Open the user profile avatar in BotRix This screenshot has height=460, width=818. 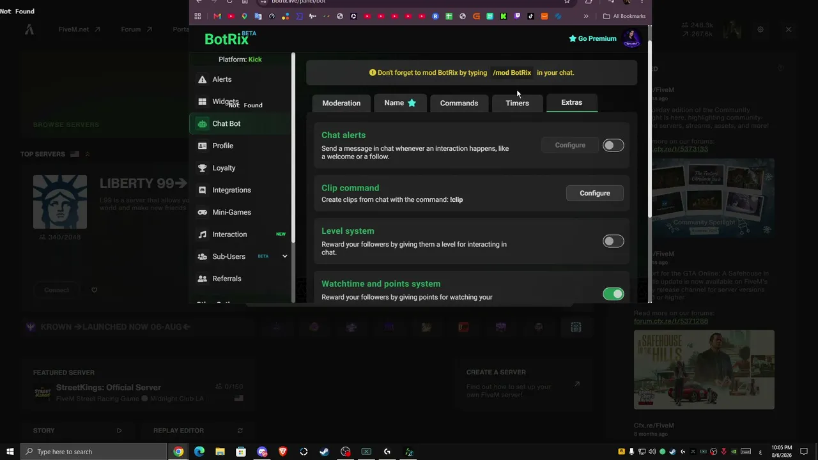631,38
